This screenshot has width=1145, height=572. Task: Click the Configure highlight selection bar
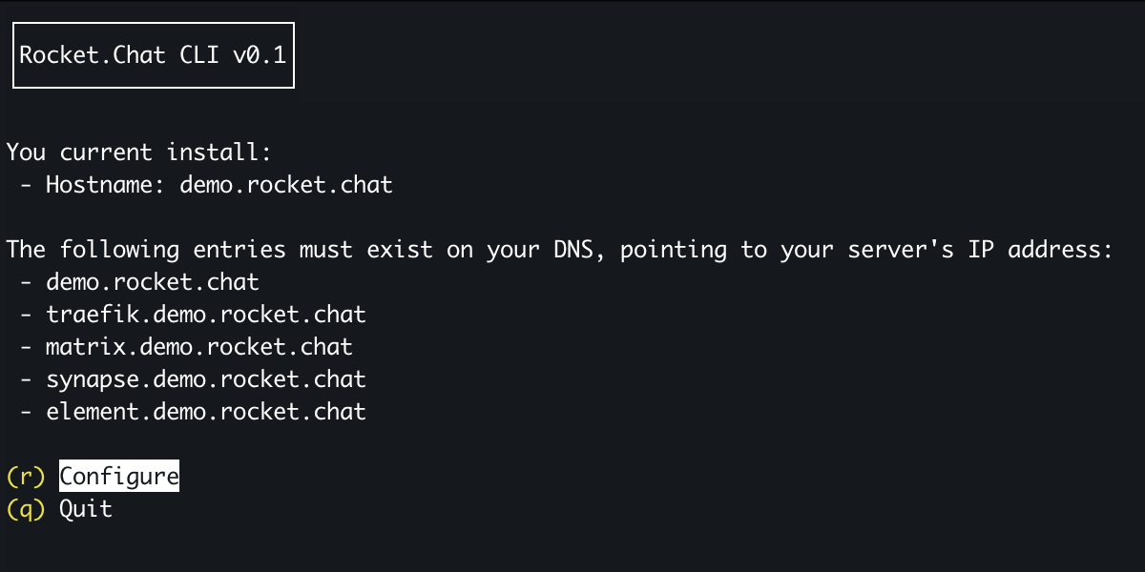(x=118, y=475)
